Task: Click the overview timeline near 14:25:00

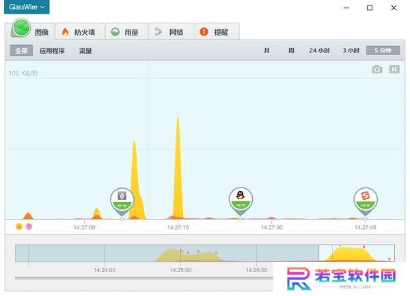Action: [x=180, y=253]
